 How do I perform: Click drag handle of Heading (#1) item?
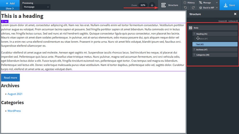pos(194,34)
